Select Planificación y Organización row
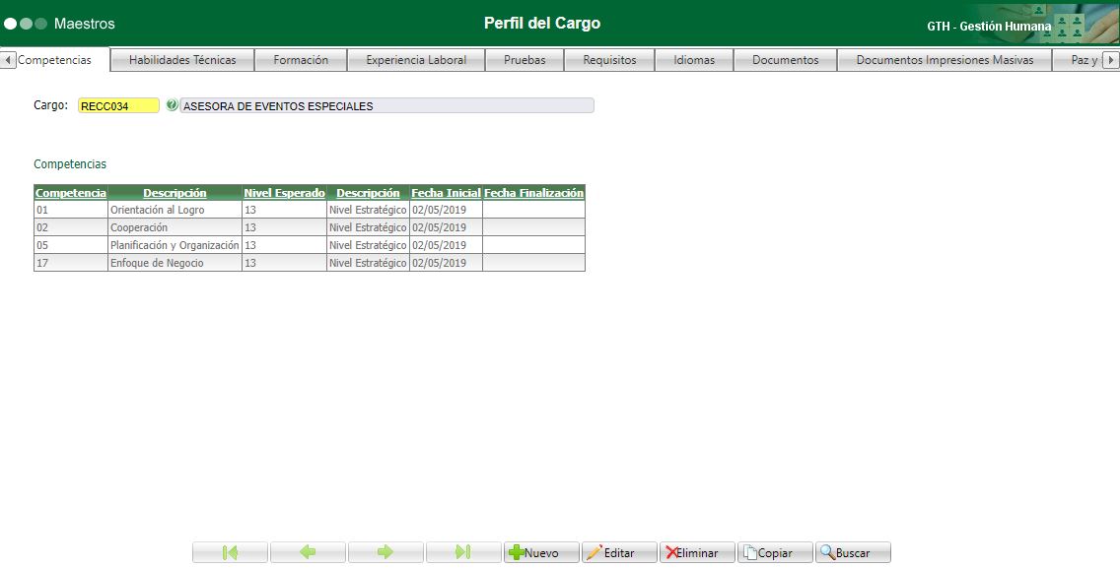This screenshot has width=1120, height=568. pos(310,245)
